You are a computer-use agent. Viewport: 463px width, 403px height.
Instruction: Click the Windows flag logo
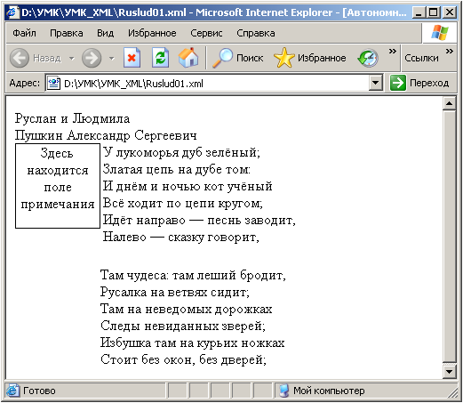440,33
